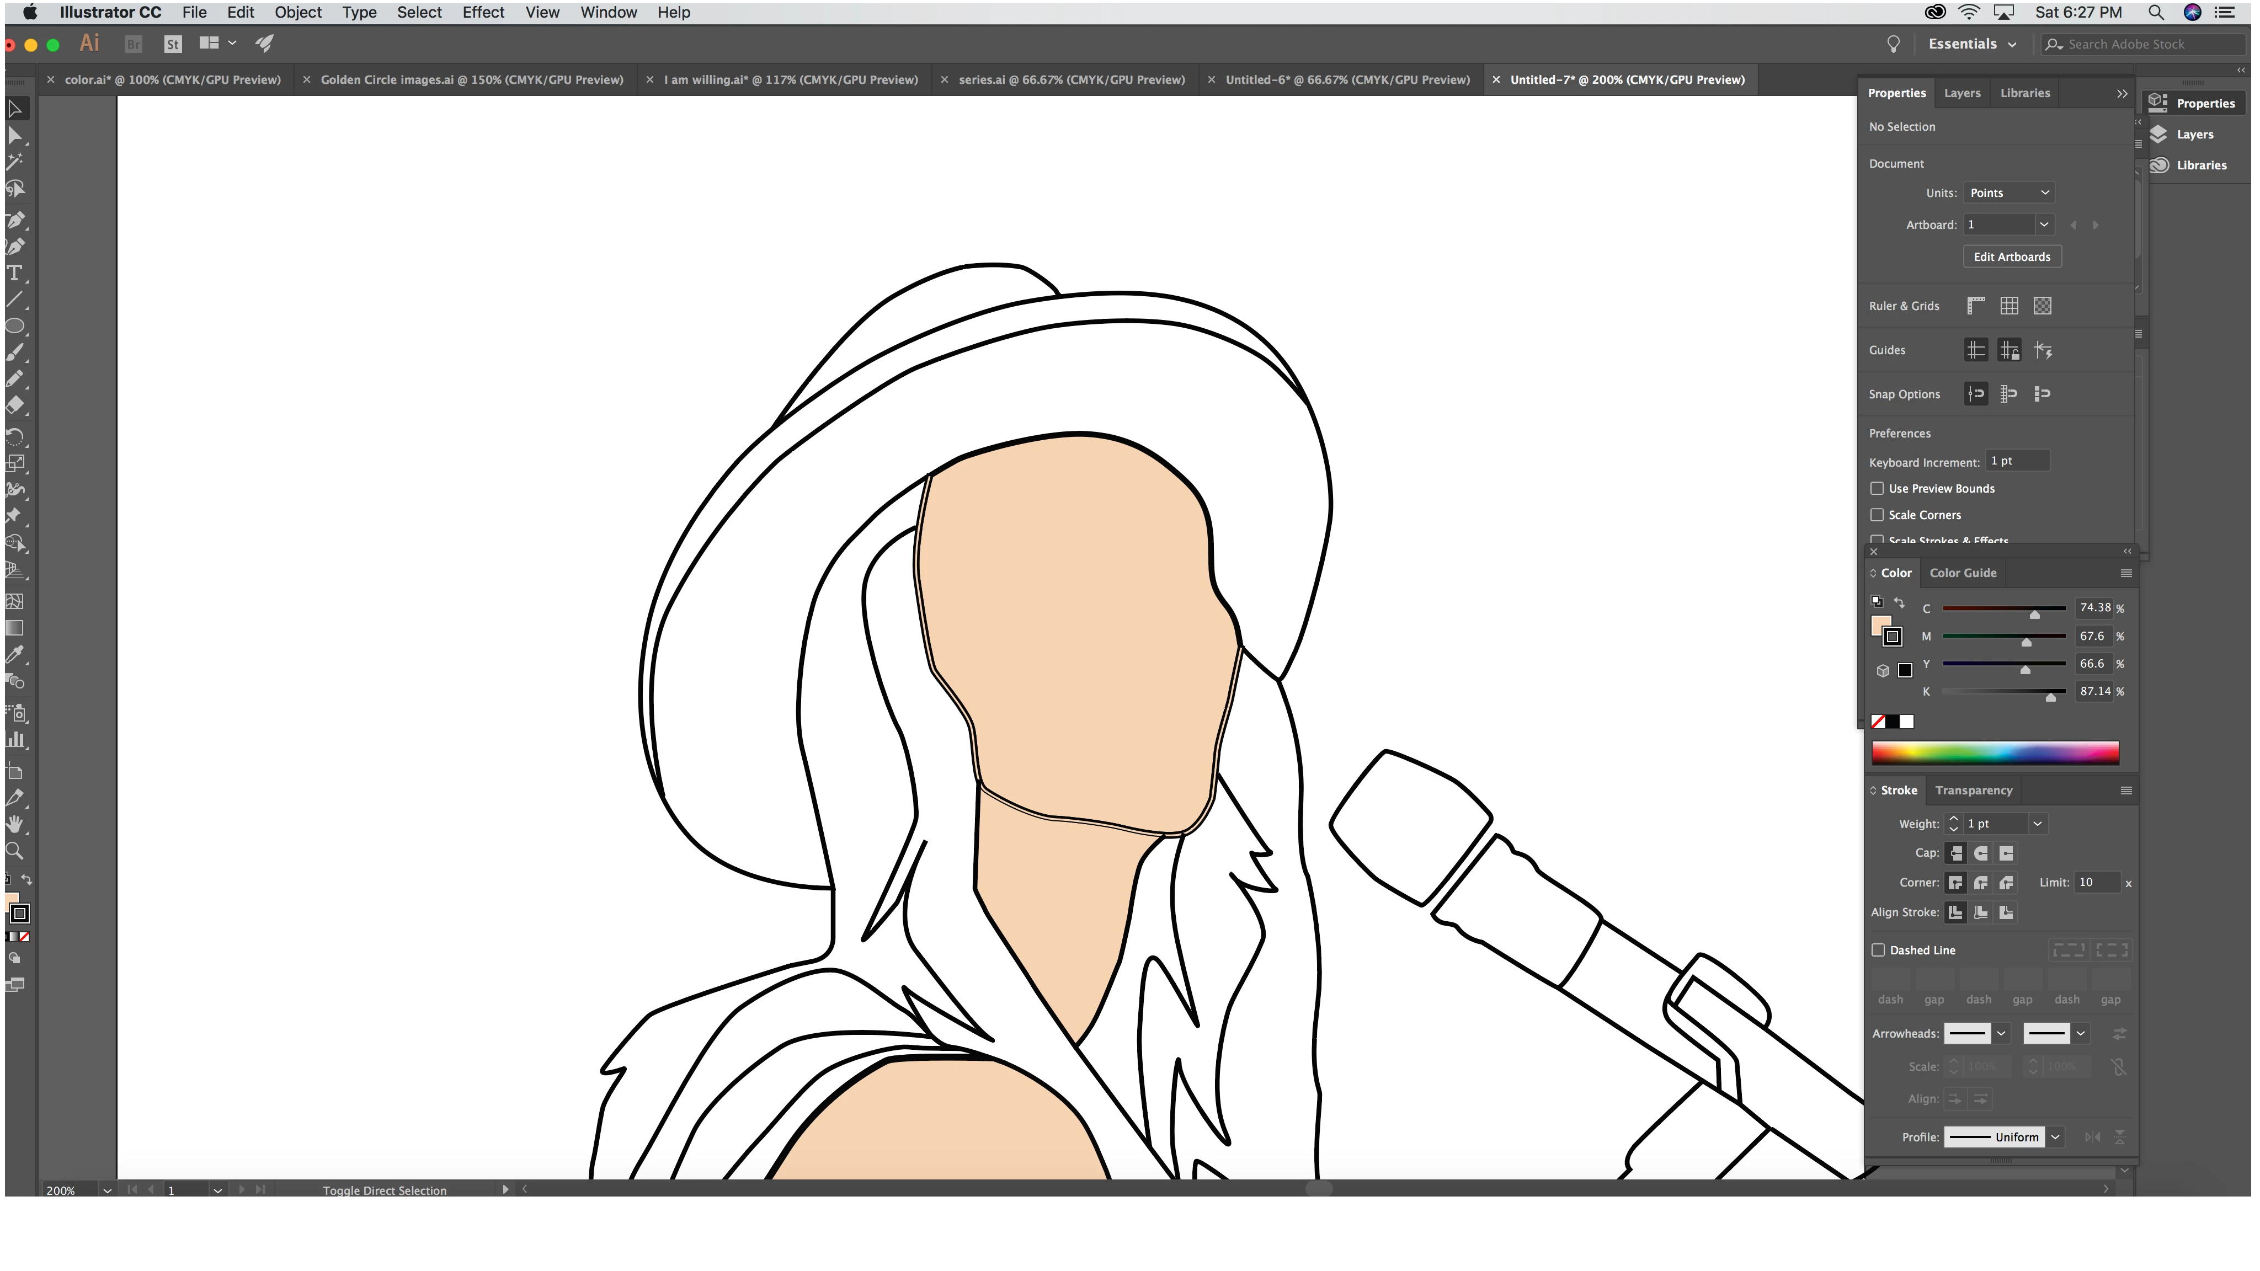Open the Units dropdown showing Points
Viewport: 2260px width, 1271px height.
(2008, 193)
